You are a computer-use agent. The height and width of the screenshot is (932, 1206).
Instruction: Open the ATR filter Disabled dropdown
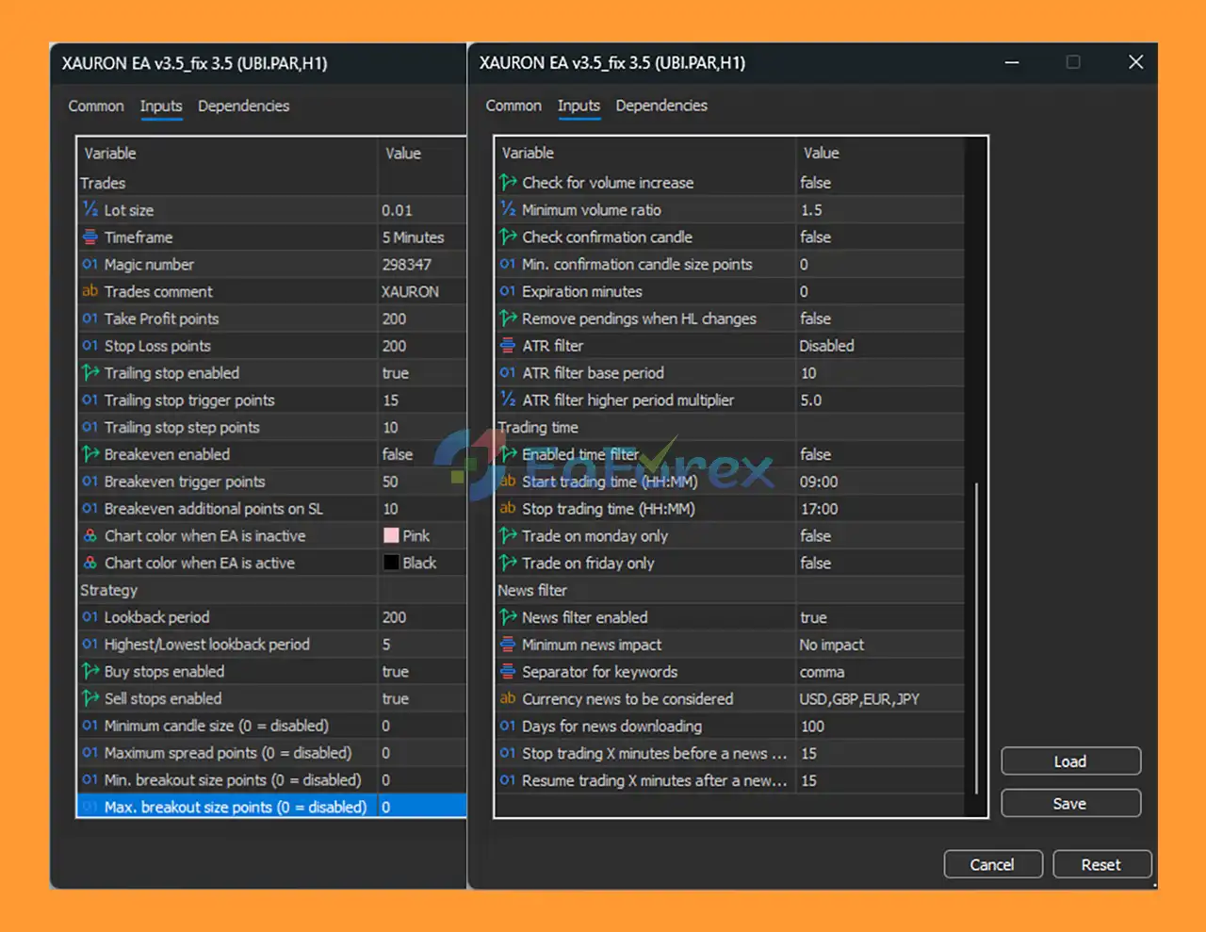tap(826, 346)
